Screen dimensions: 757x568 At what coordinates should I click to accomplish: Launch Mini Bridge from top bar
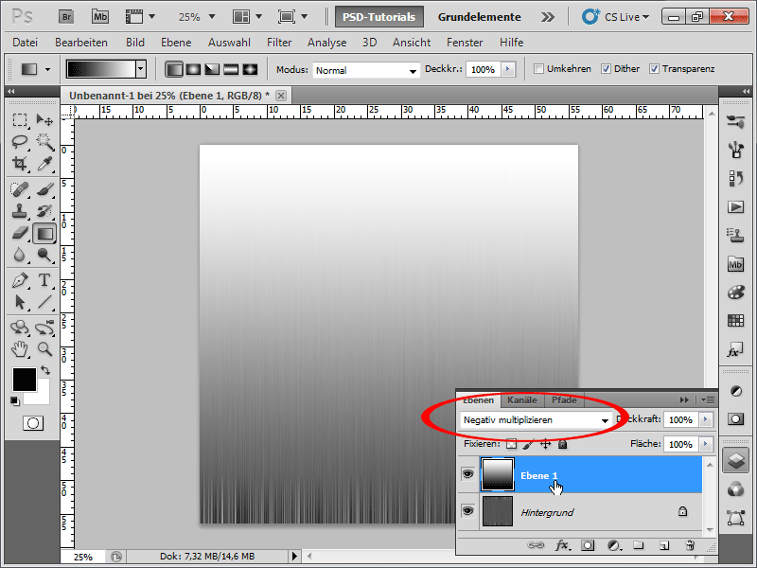100,17
